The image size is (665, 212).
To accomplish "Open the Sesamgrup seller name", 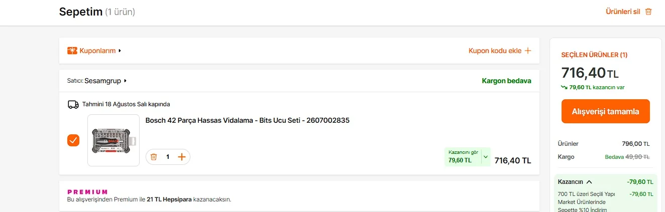I will (102, 81).
